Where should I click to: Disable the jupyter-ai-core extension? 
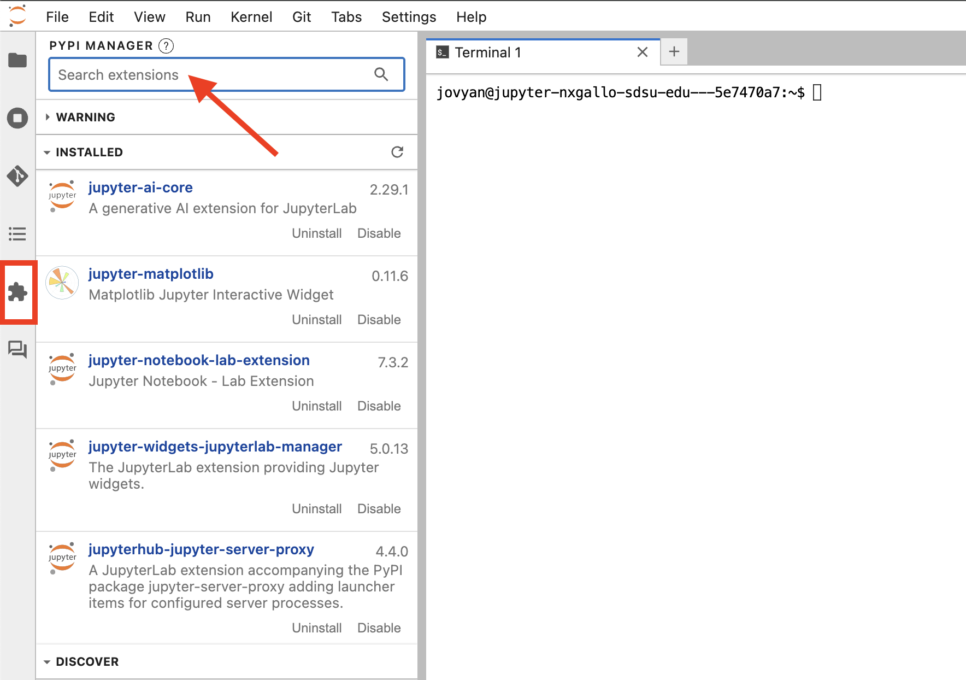click(379, 233)
